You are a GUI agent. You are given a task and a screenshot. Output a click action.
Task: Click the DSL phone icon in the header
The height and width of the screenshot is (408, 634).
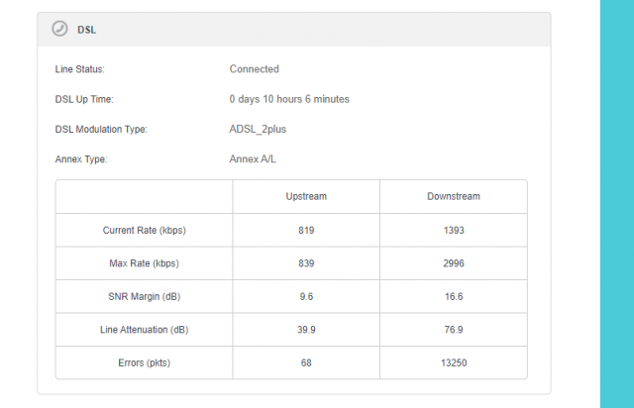(x=59, y=29)
